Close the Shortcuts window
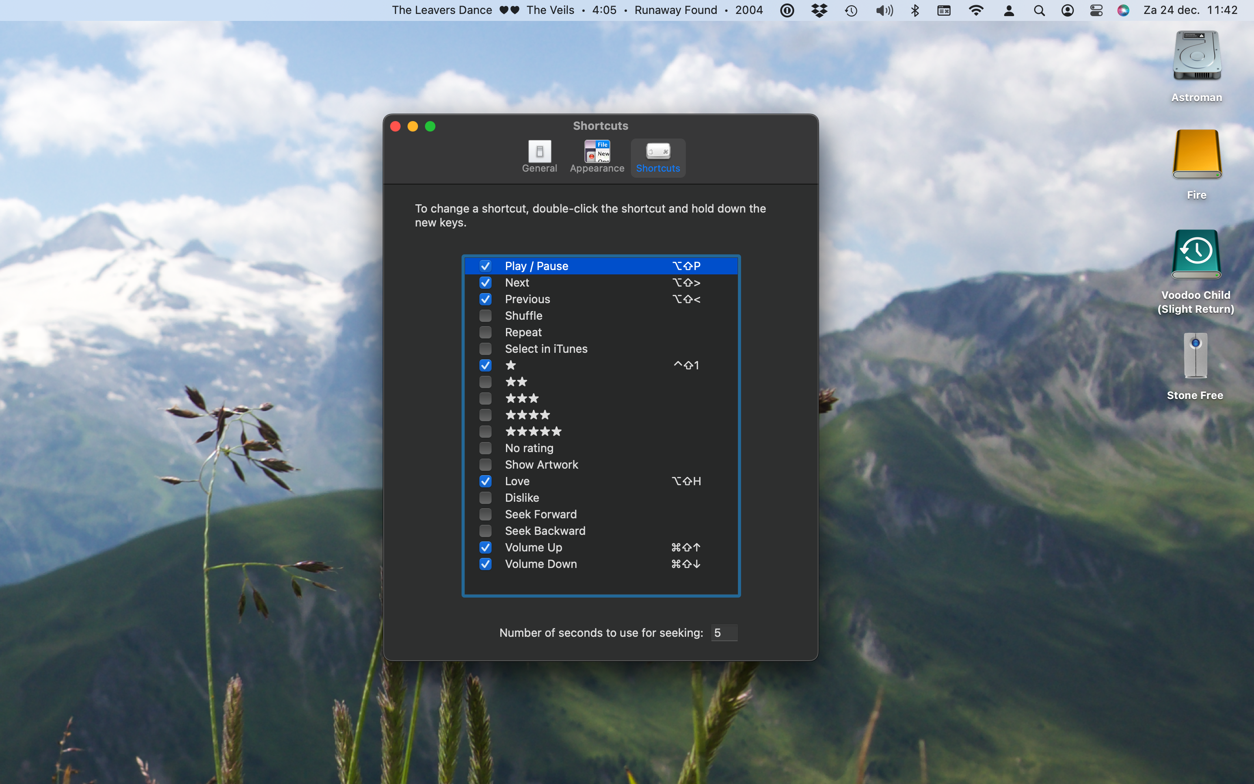The height and width of the screenshot is (784, 1254). [395, 126]
